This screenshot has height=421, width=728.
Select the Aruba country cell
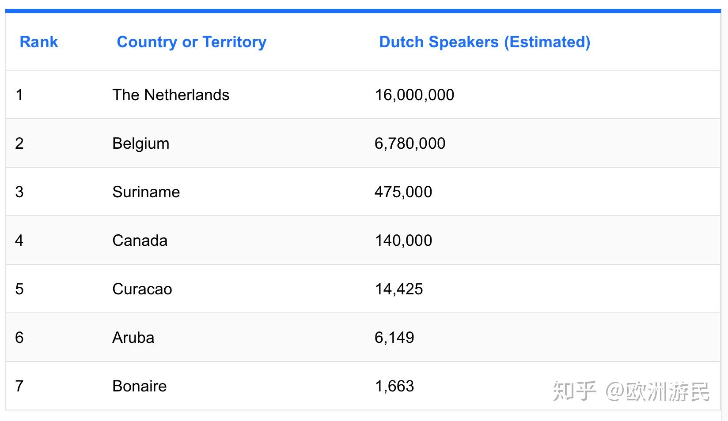[133, 338]
